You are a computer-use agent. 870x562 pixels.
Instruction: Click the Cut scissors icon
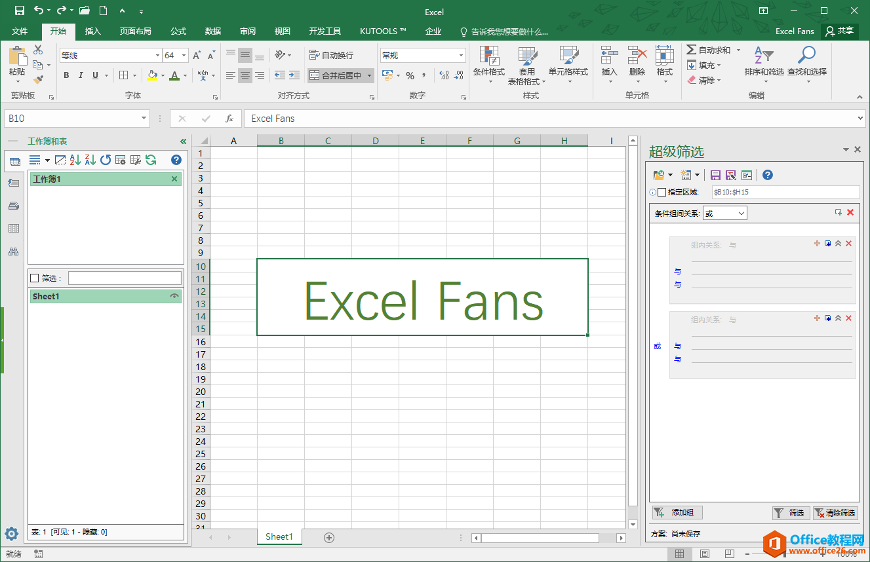[38, 50]
